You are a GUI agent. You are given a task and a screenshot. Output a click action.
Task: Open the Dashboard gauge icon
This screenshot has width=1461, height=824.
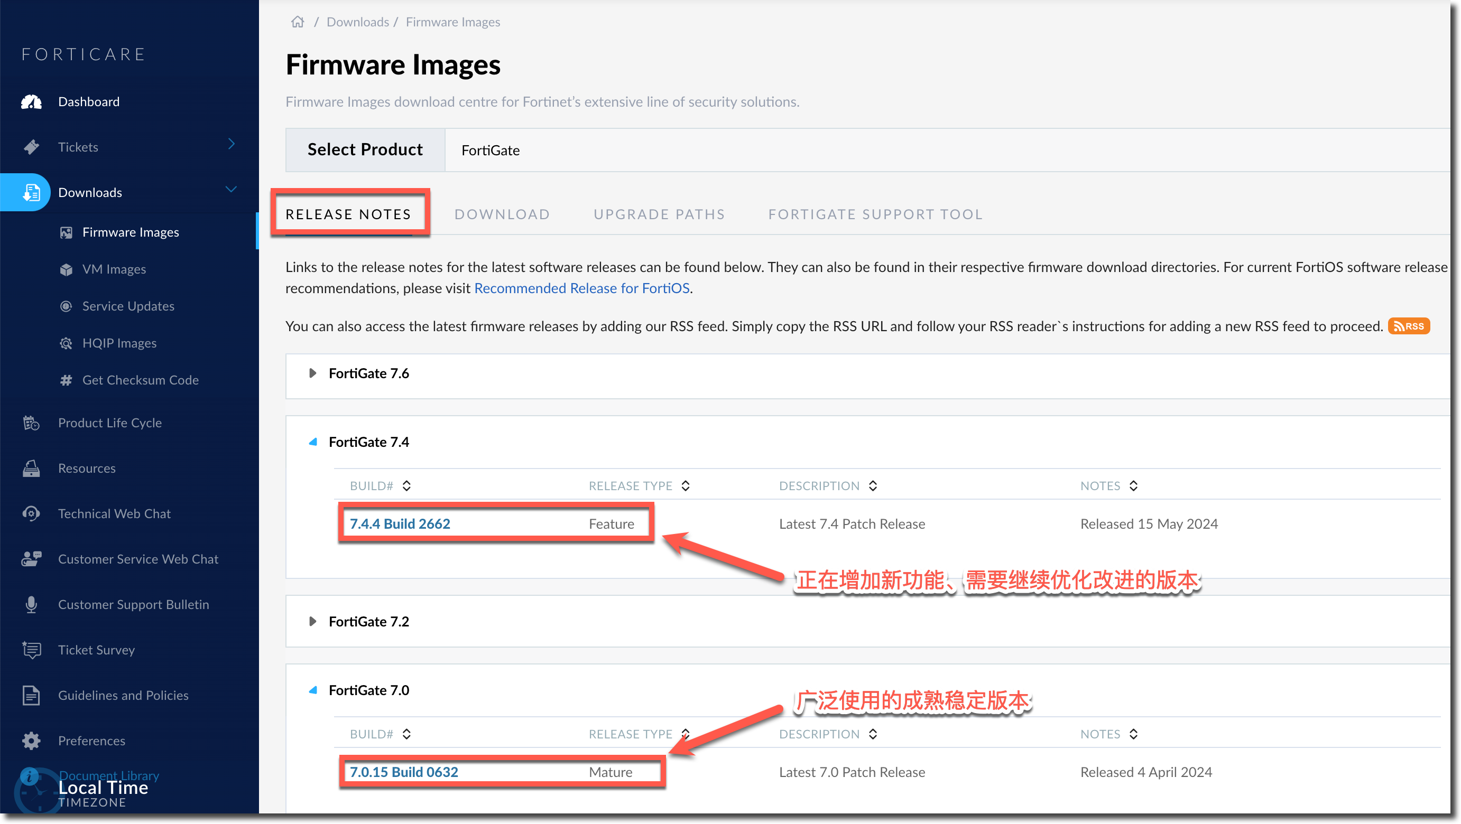tap(31, 102)
